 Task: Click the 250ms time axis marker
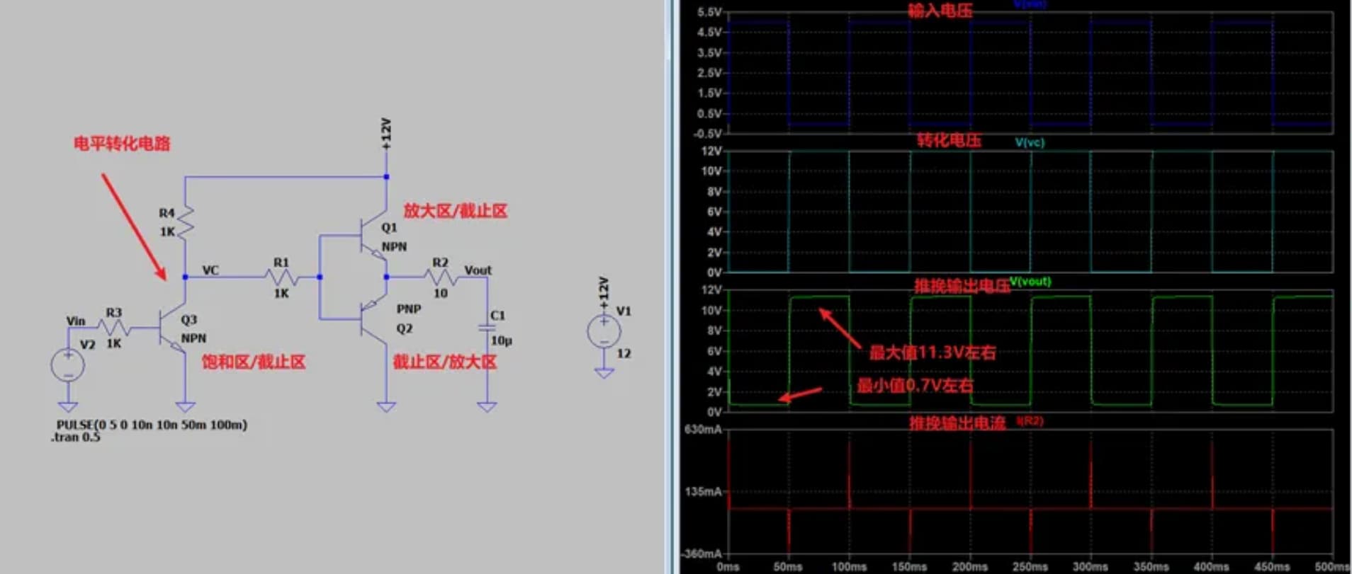pyautogui.click(x=1030, y=567)
